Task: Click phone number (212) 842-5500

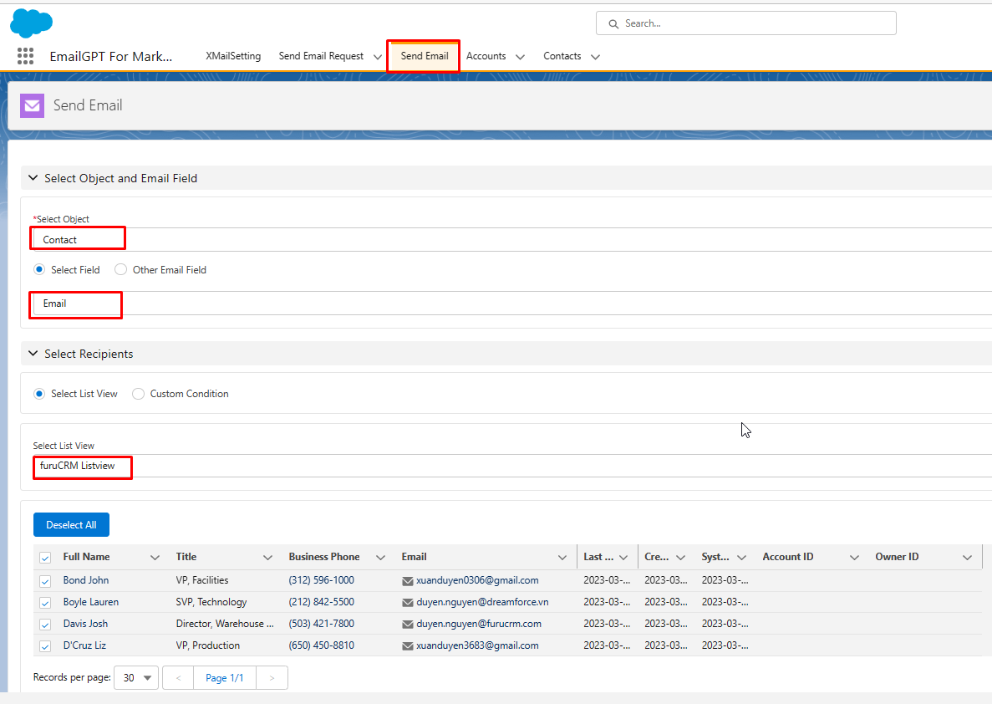Action: click(322, 602)
